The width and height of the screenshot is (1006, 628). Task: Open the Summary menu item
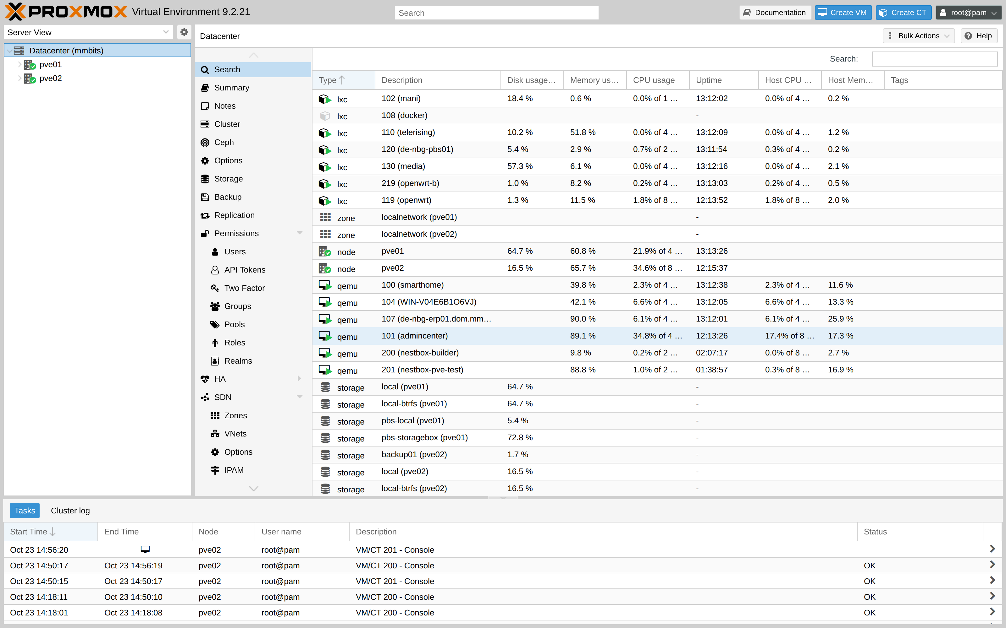(253, 88)
